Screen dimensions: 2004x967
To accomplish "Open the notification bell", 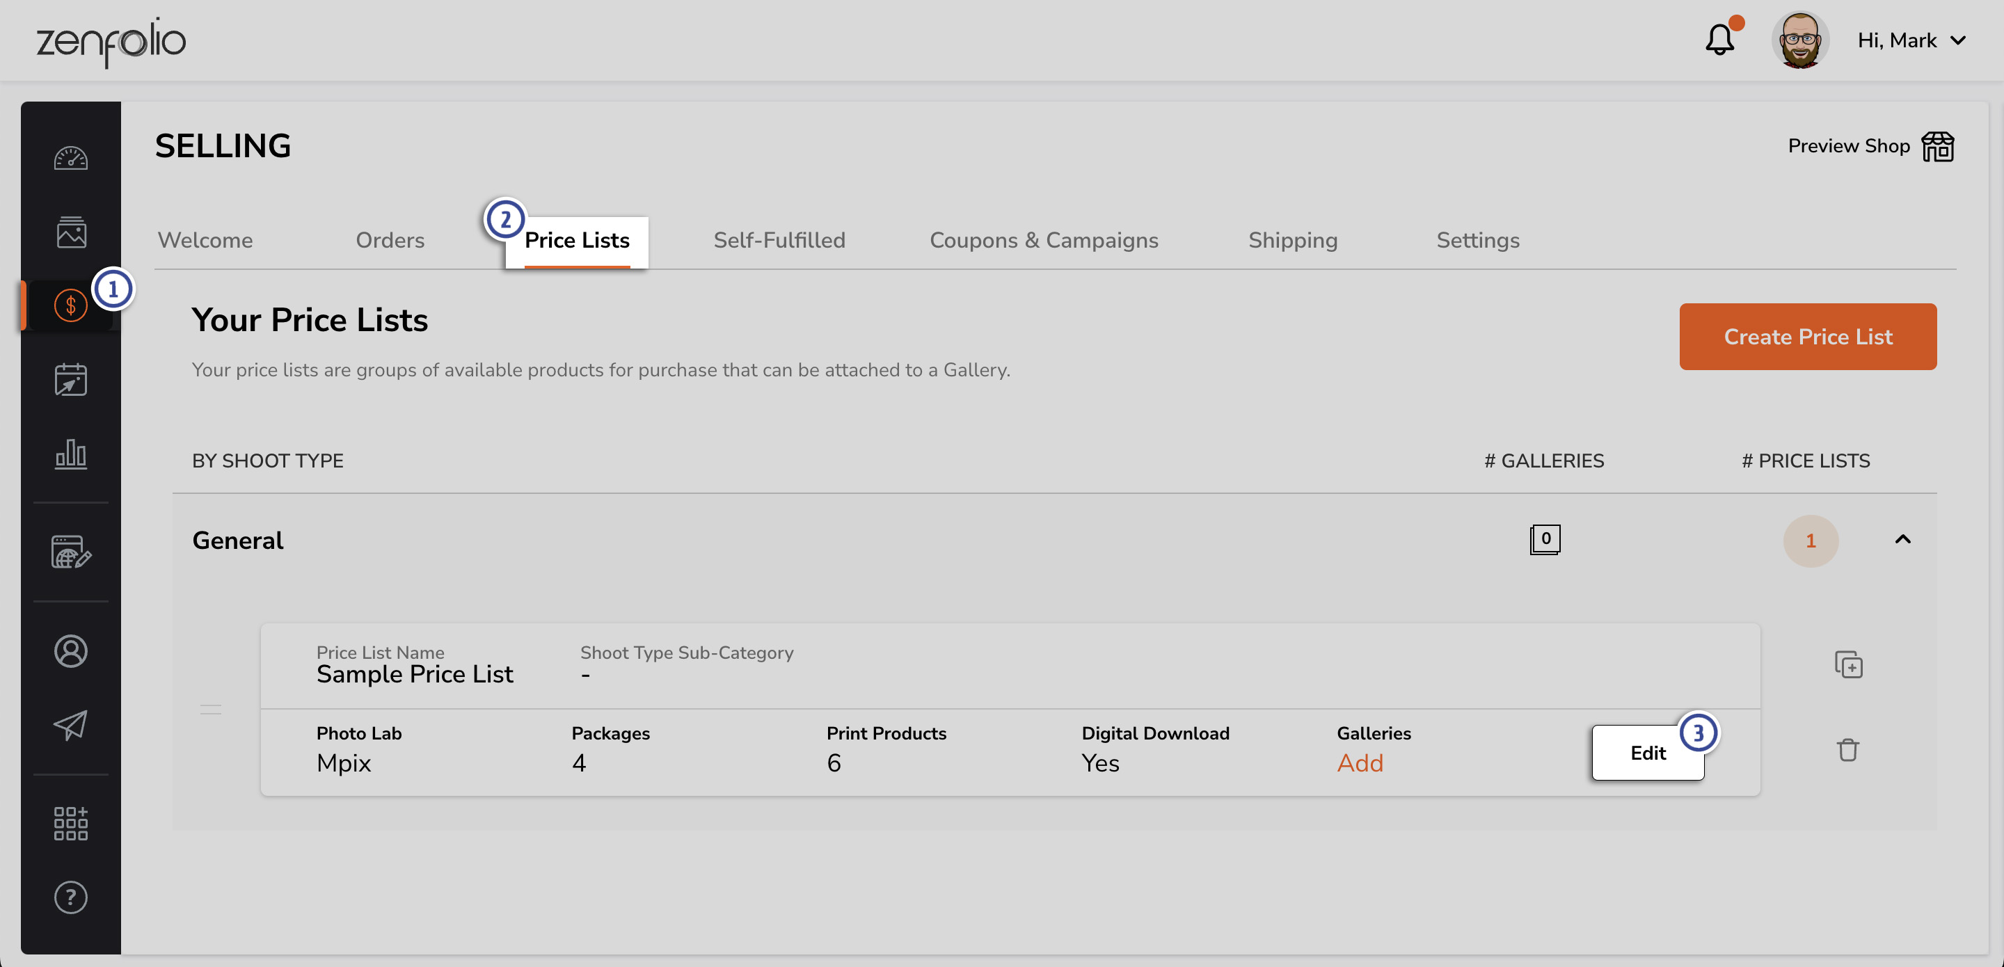I will click(x=1719, y=40).
